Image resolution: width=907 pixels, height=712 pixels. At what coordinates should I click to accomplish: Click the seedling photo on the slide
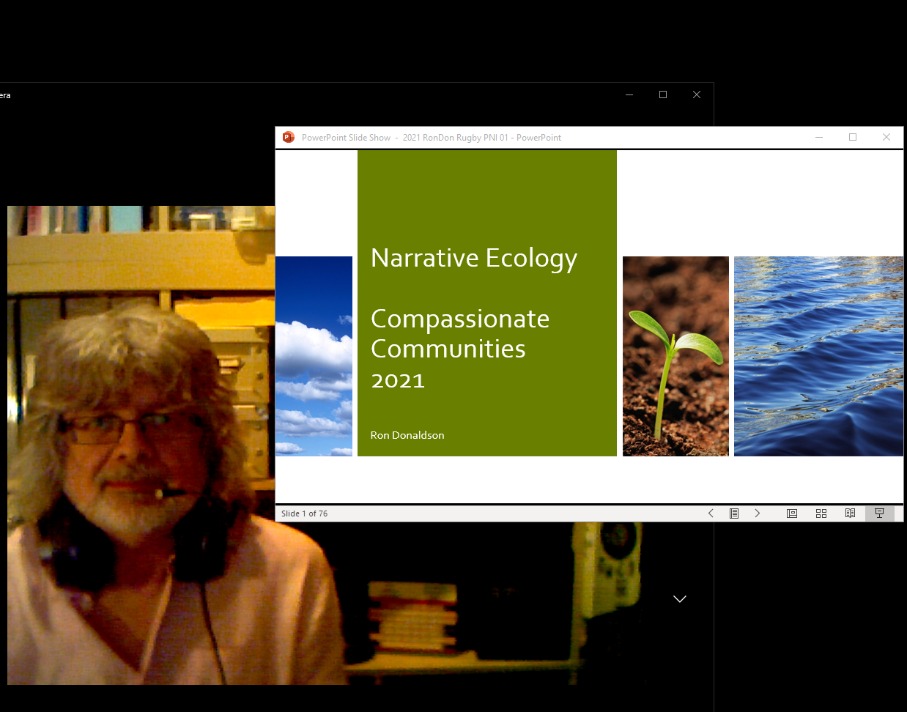pyautogui.click(x=675, y=356)
